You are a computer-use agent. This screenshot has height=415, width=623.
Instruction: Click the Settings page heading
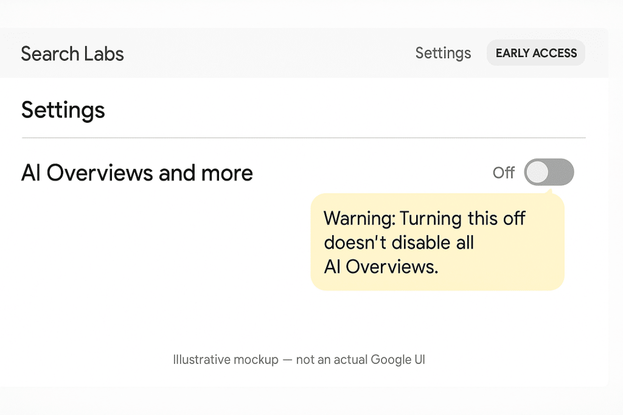click(63, 110)
